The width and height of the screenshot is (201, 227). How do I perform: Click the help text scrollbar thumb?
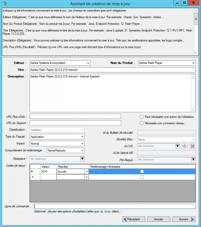pyautogui.click(x=196, y=19)
